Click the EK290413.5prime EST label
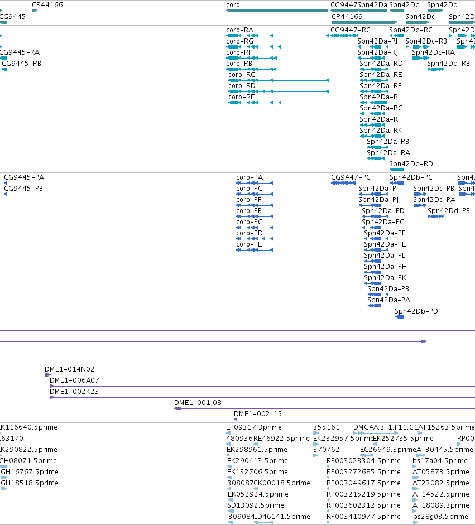The image size is (475, 525). pos(257,460)
